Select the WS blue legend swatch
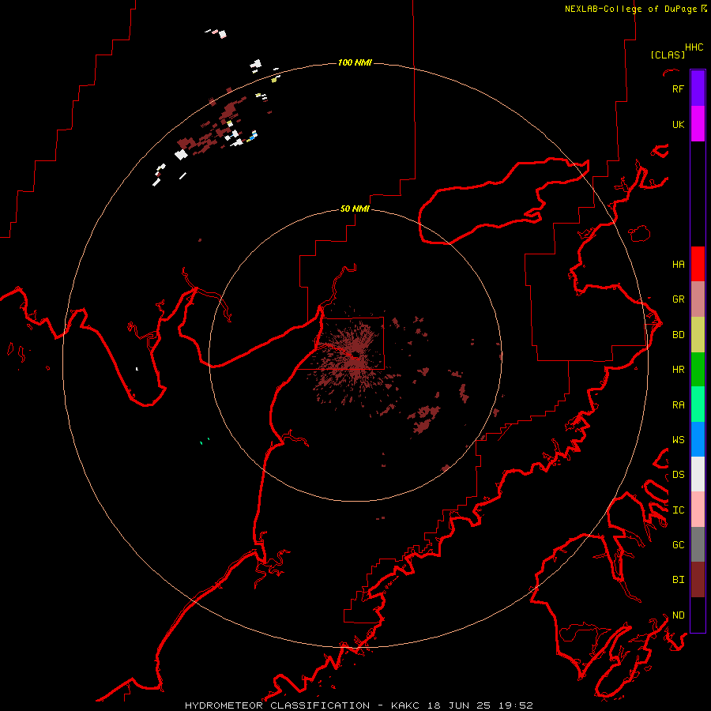 click(698, 439)
